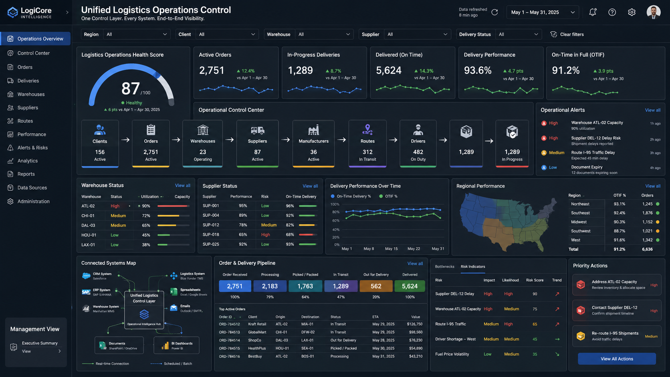The height and width of the screenshot is (377, 670).
Task: Click SUP-018 on-time delivery bar
Action: click(308, 235)
